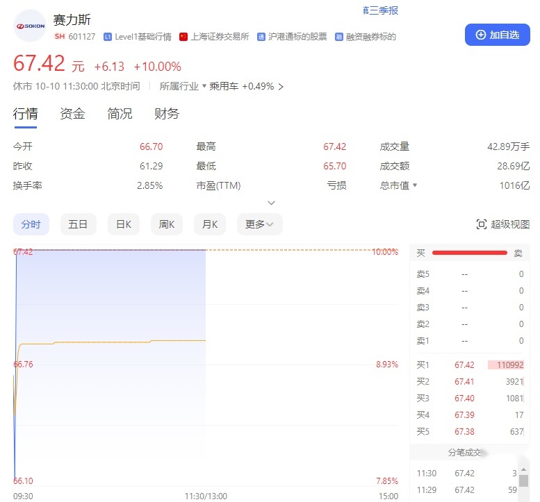Open 乘用车 industry arrow link

tap(281, 86)
